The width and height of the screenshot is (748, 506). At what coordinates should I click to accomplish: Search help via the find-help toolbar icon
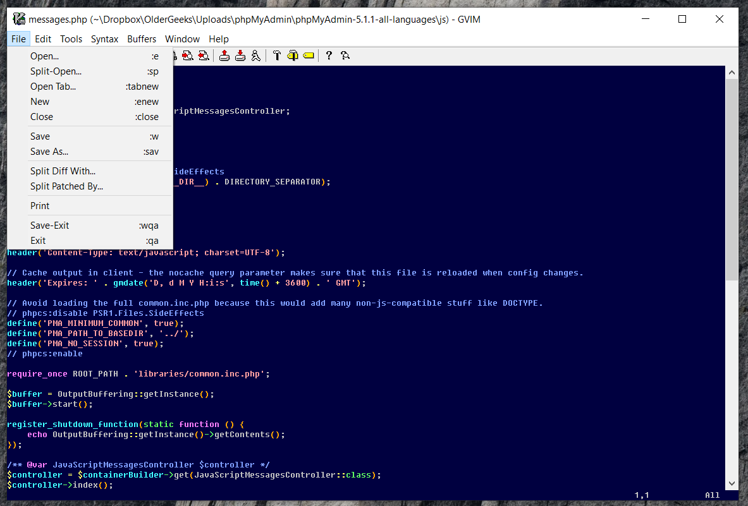coord(345,56)
